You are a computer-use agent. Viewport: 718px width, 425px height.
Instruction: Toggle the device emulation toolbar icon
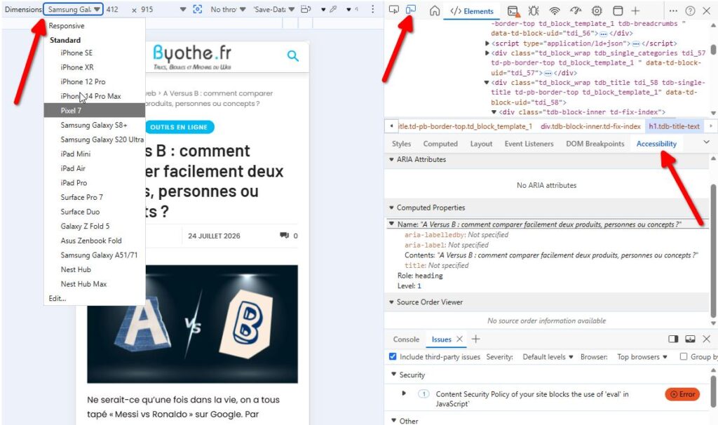coord(411,10)
